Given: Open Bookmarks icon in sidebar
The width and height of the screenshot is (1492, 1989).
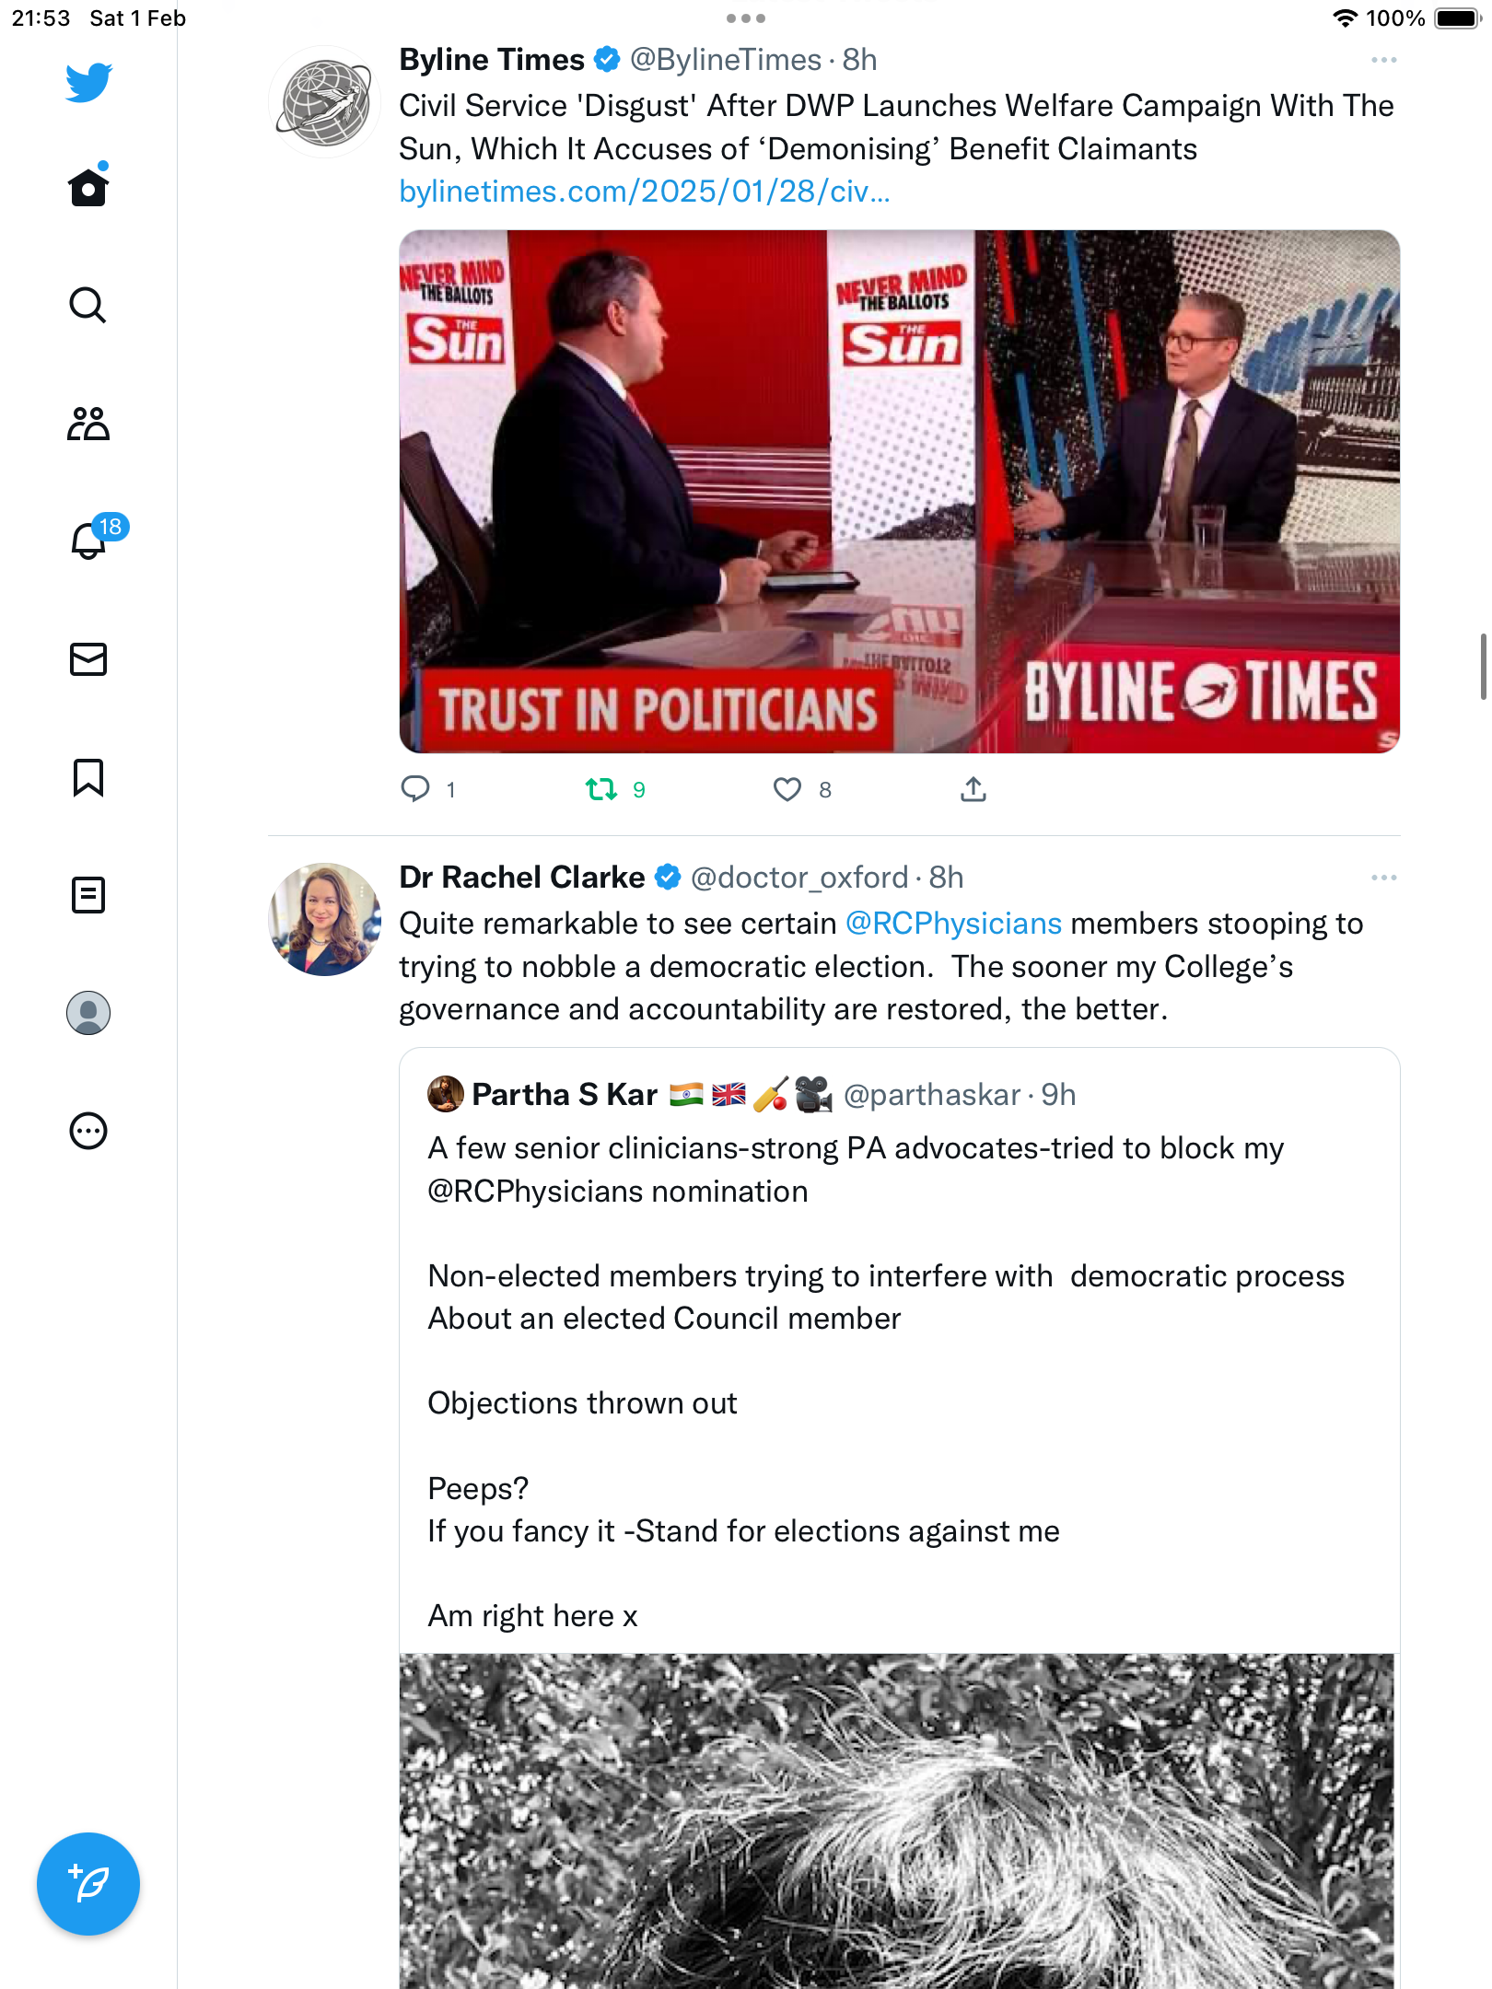Looking at the screenshot, I should [88, 777].
